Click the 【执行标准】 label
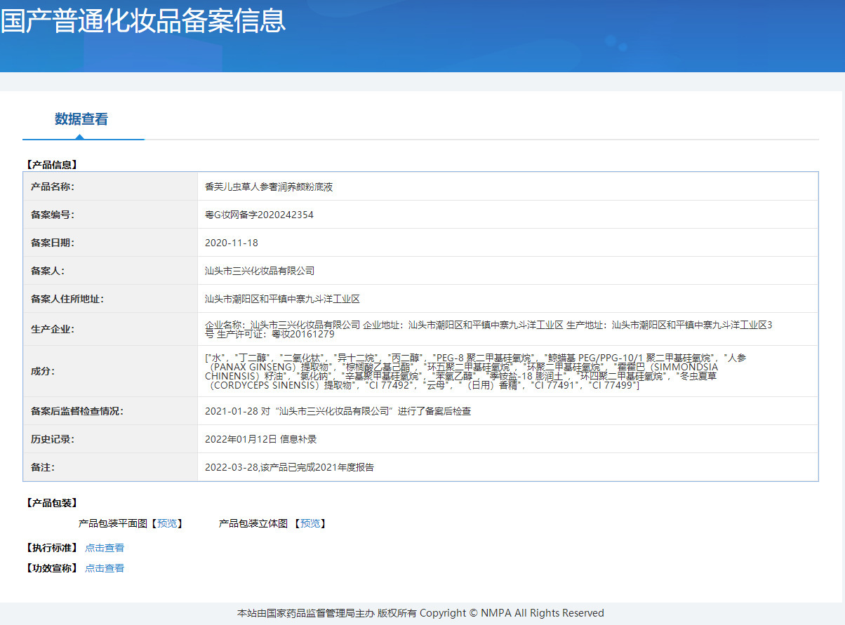Image resolution: width=845 pixels, height=625 pixels. [x=51, y=548]
